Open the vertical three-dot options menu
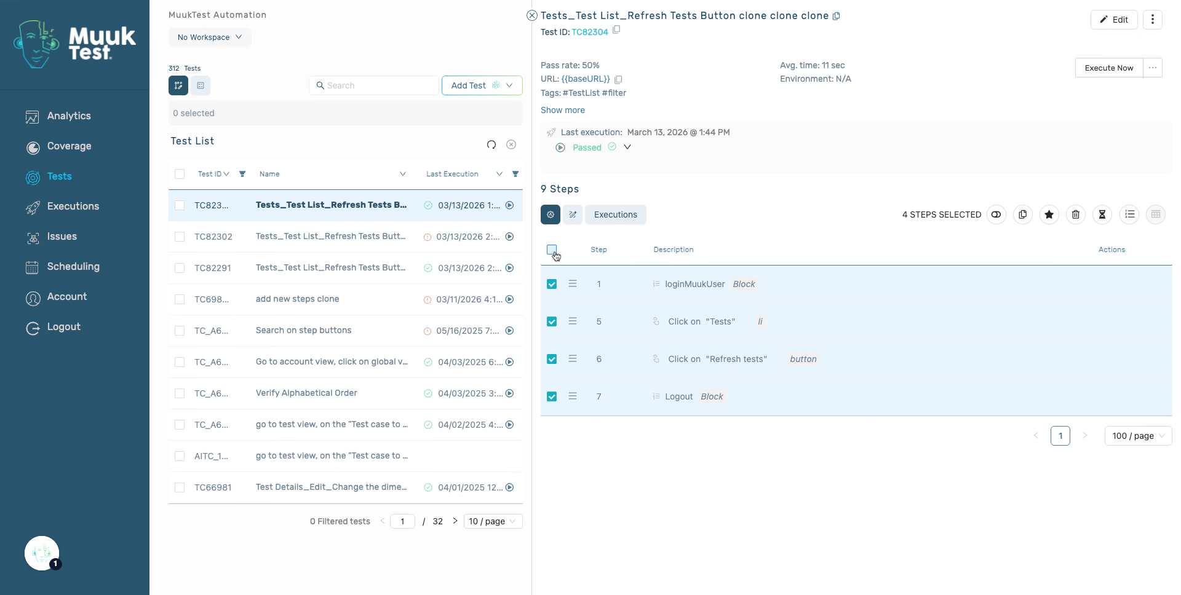This screenshot has height=595, width=1181. pyautogui.click(x=1153, y=20)
